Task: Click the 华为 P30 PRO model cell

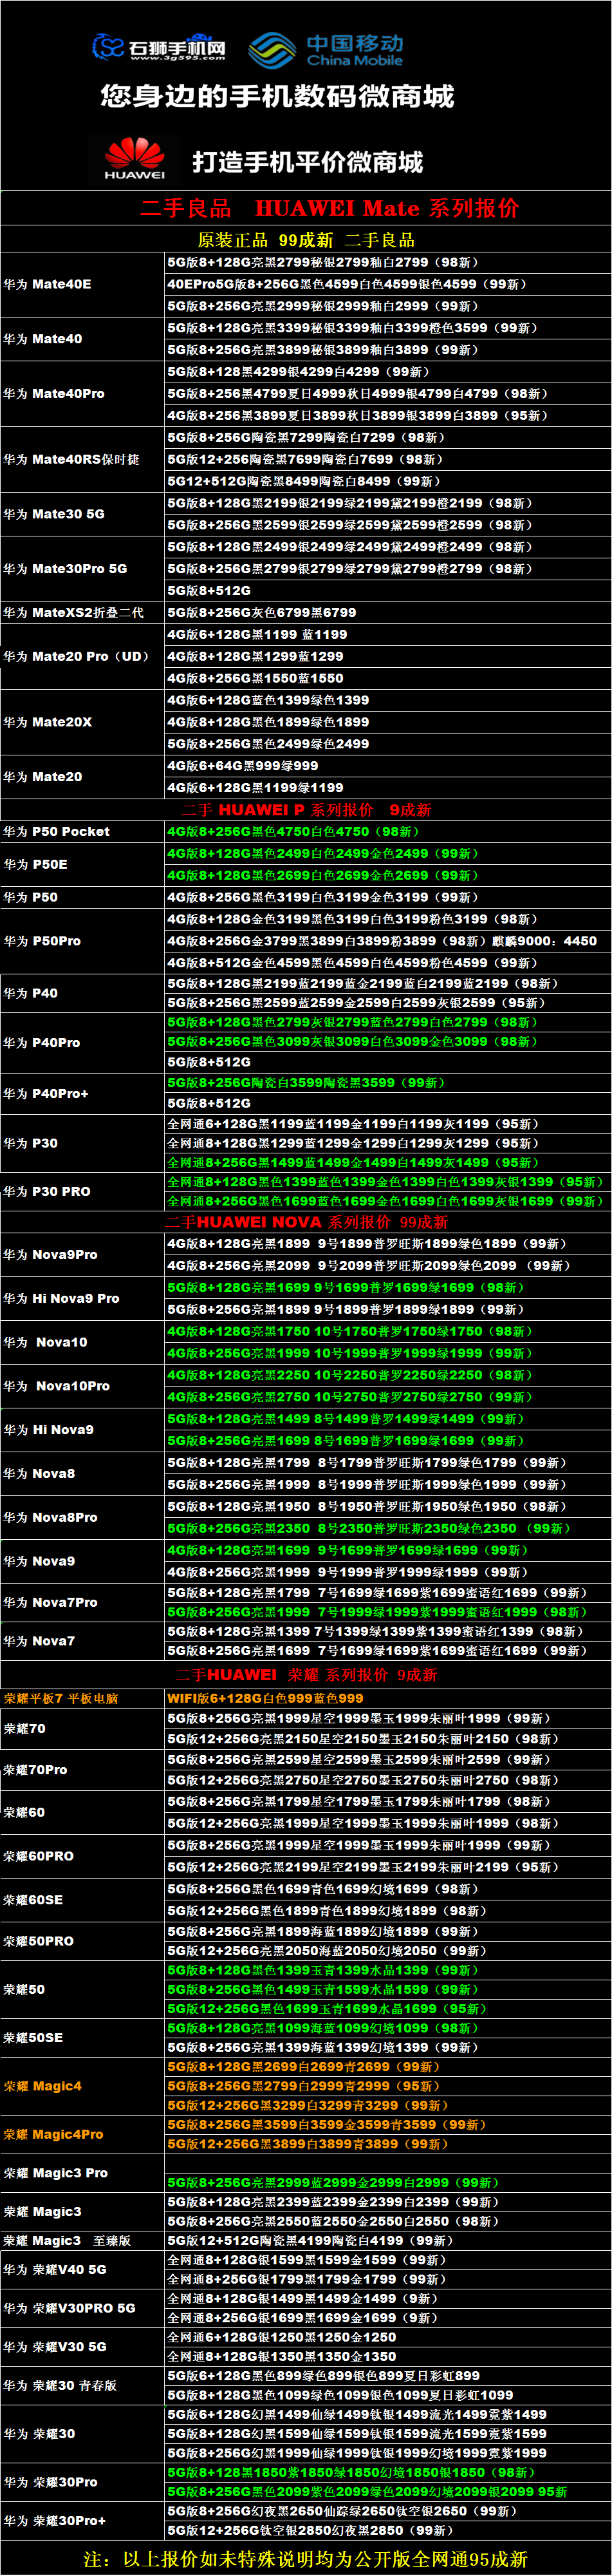Action: (83, 1192)
